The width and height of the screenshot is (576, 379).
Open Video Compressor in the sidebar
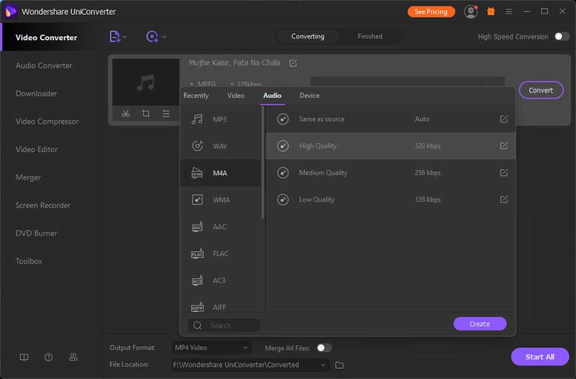click(x=47, y=121)
